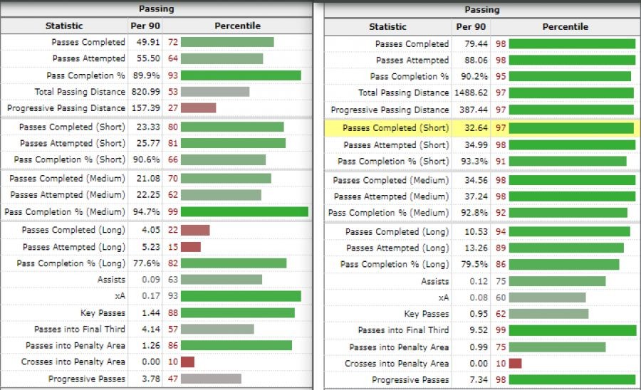Viewport: 641px width, 390px height.
Task: Click the 49.91 passes completed value
Action: (148, 42)
